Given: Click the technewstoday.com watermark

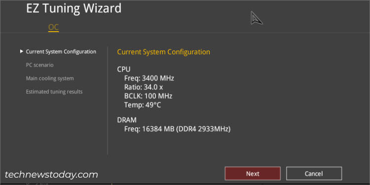Looking at the screenshot, I should pyautogui.click(x=51, y=175).
